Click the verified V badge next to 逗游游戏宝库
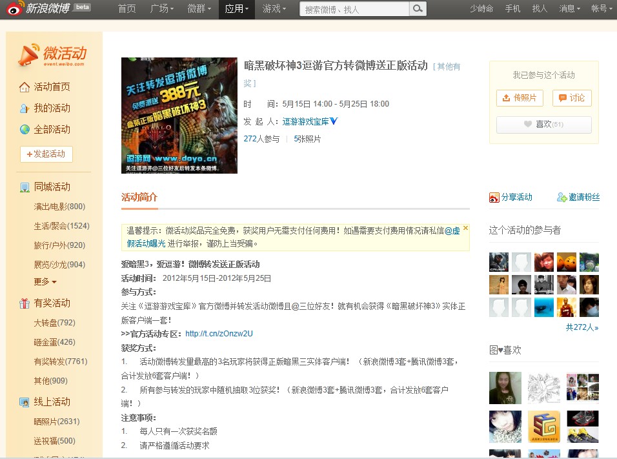617x459 pixels. tap(334, 121)
